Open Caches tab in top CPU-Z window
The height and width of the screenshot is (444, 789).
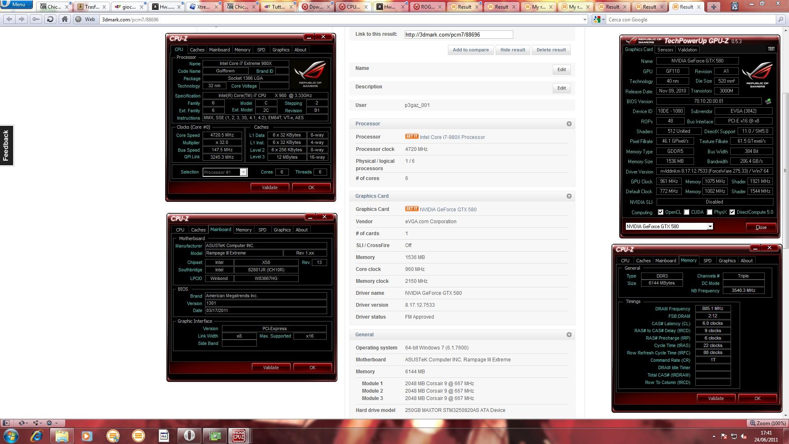tap(197, 50)
